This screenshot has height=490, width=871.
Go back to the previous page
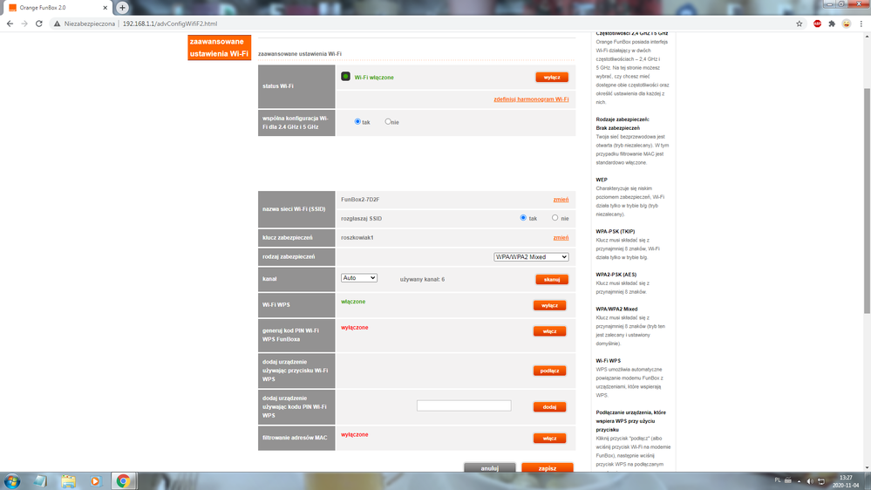[10, 24]
